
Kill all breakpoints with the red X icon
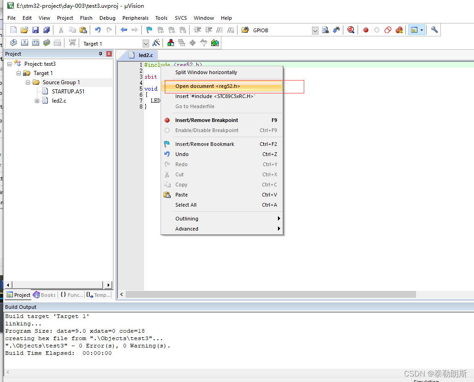click(x=399, y=30)
